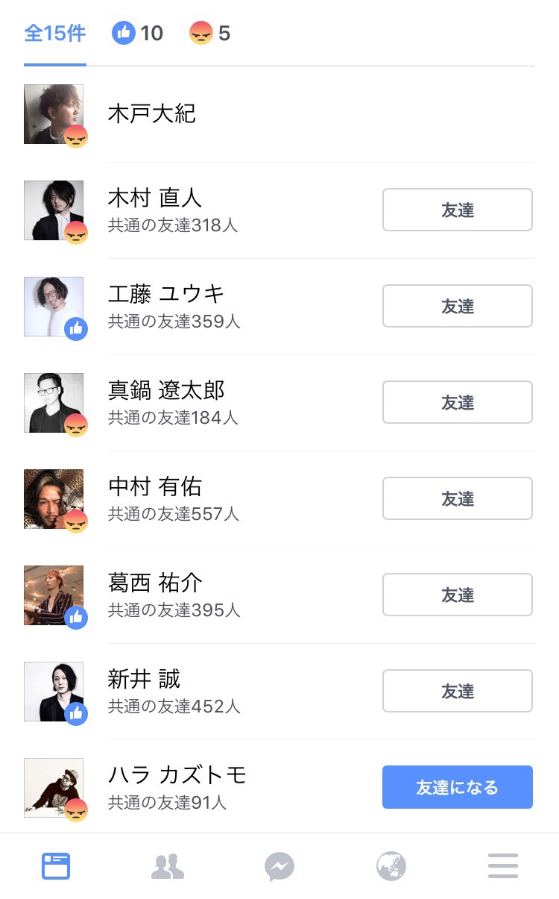Click 友達 button next to 新井 誠

coord(457,691)
